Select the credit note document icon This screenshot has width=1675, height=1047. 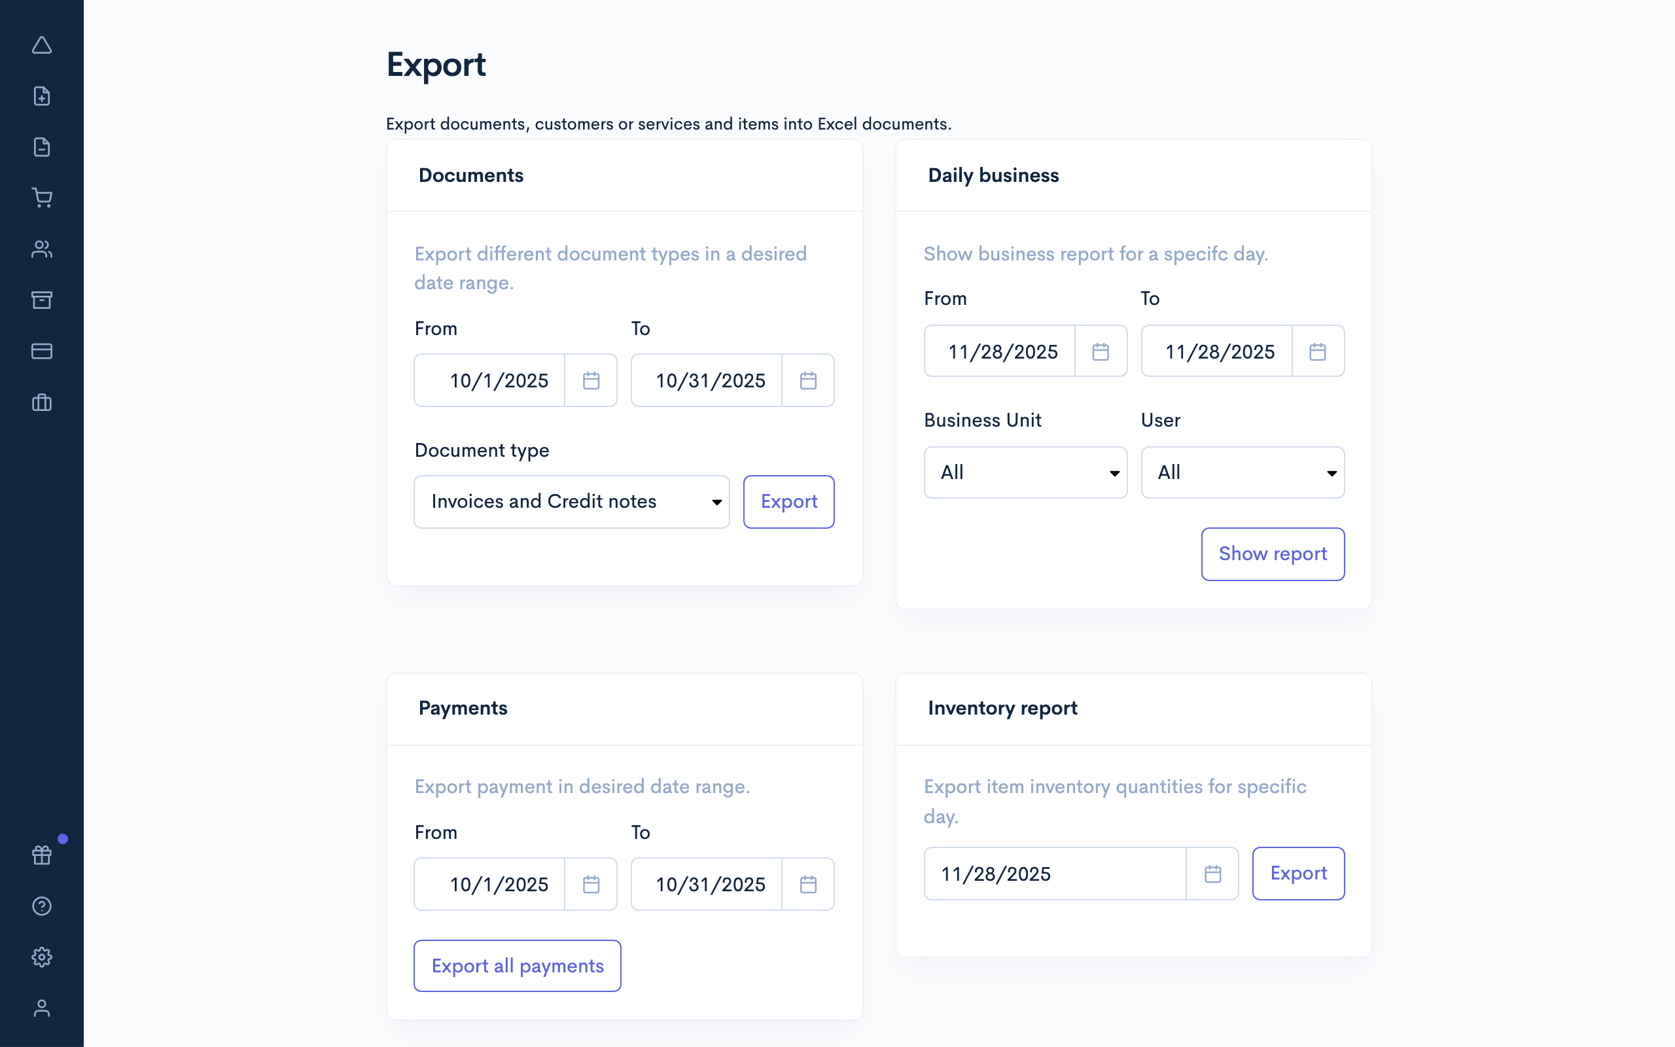point(43,147)
